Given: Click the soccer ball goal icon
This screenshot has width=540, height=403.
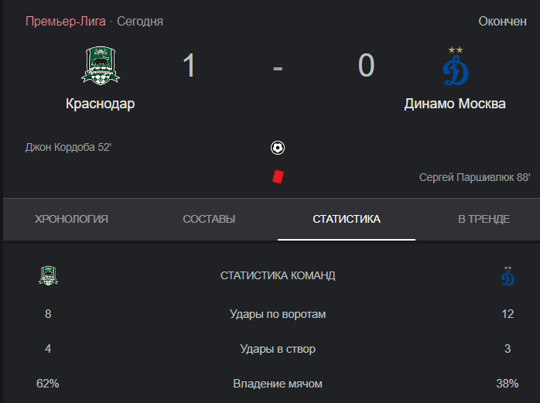Looking at the screenshot, I should (278, 148).
